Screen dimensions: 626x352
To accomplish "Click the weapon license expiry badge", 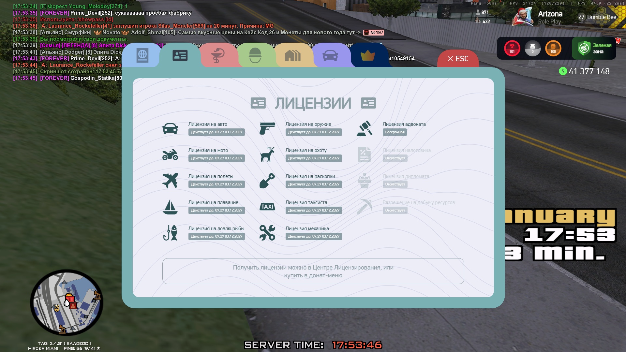I will click(x=314, y=132).
